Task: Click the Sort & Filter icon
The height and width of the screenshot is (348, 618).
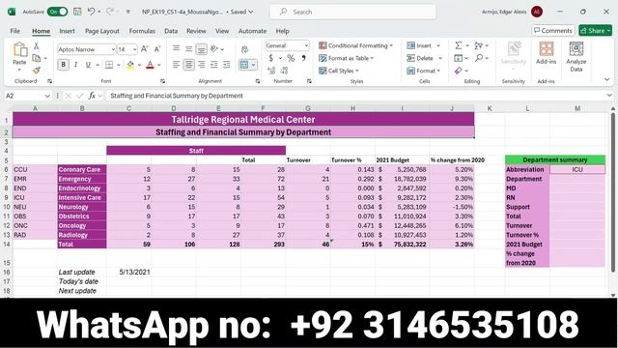Action: pyautogui.click(x=479, y=45)
